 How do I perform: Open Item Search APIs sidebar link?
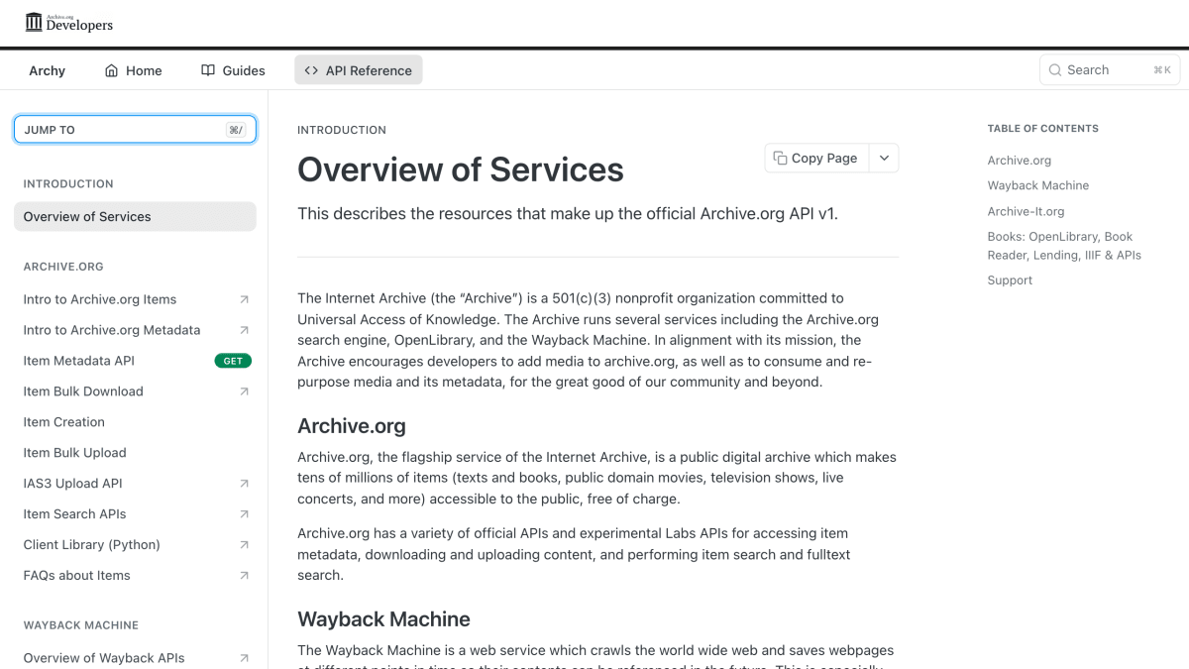[135, 514]
